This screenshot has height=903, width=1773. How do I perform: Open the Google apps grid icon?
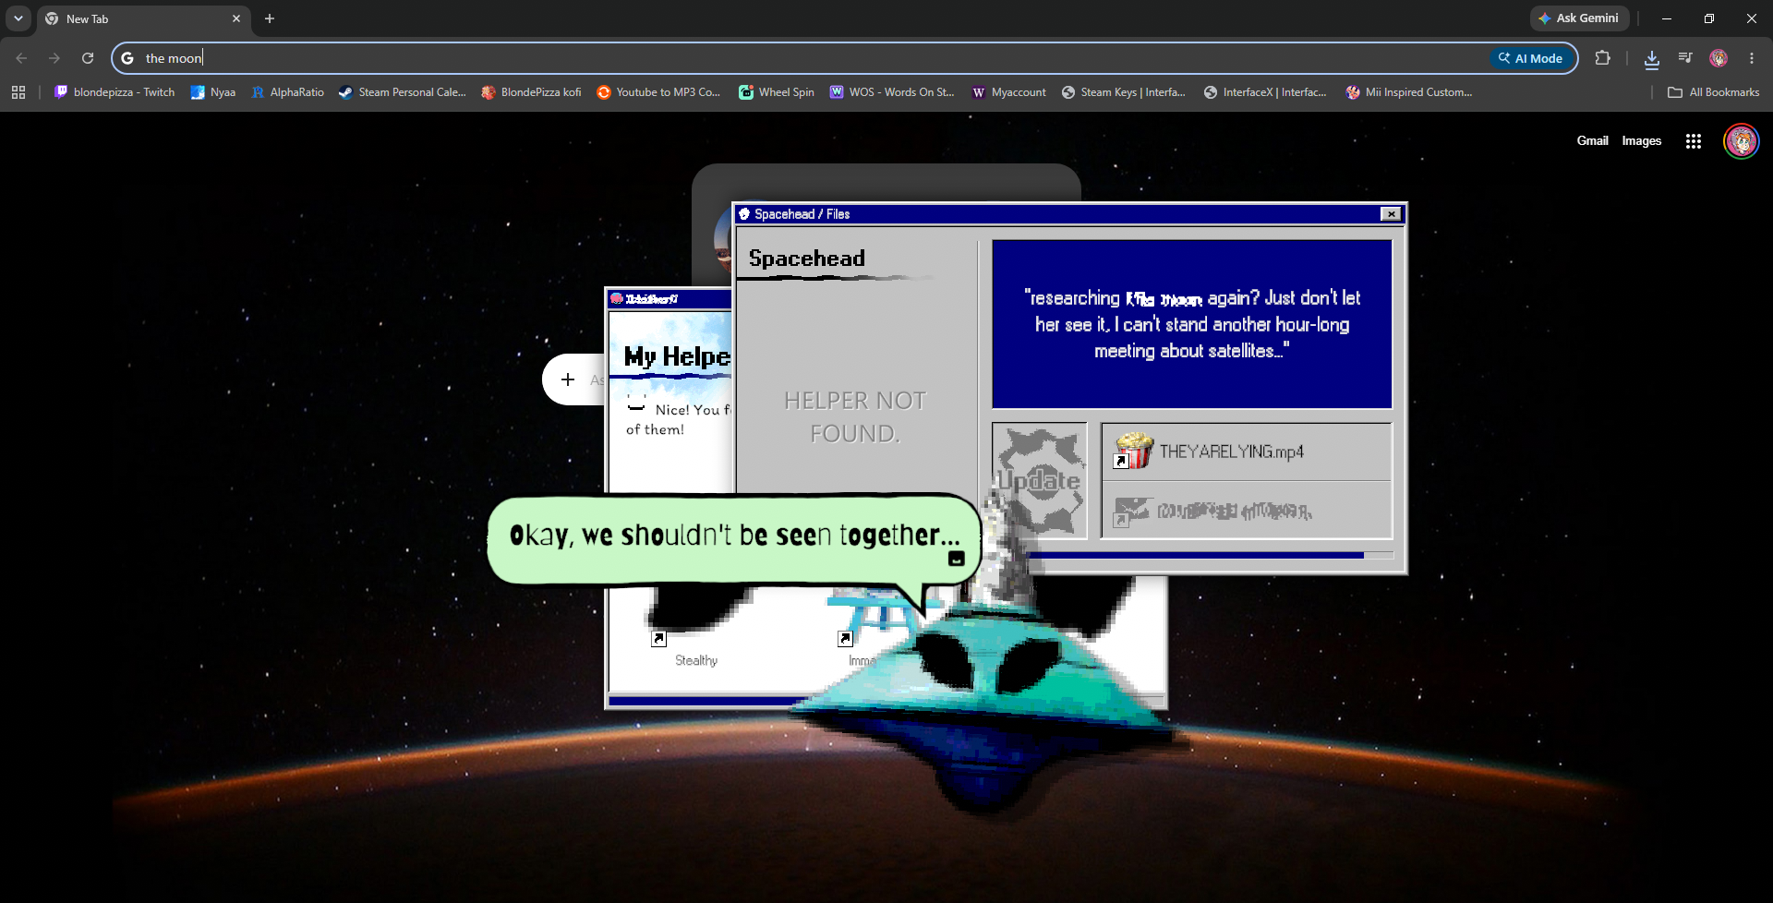coord(1693,141)
